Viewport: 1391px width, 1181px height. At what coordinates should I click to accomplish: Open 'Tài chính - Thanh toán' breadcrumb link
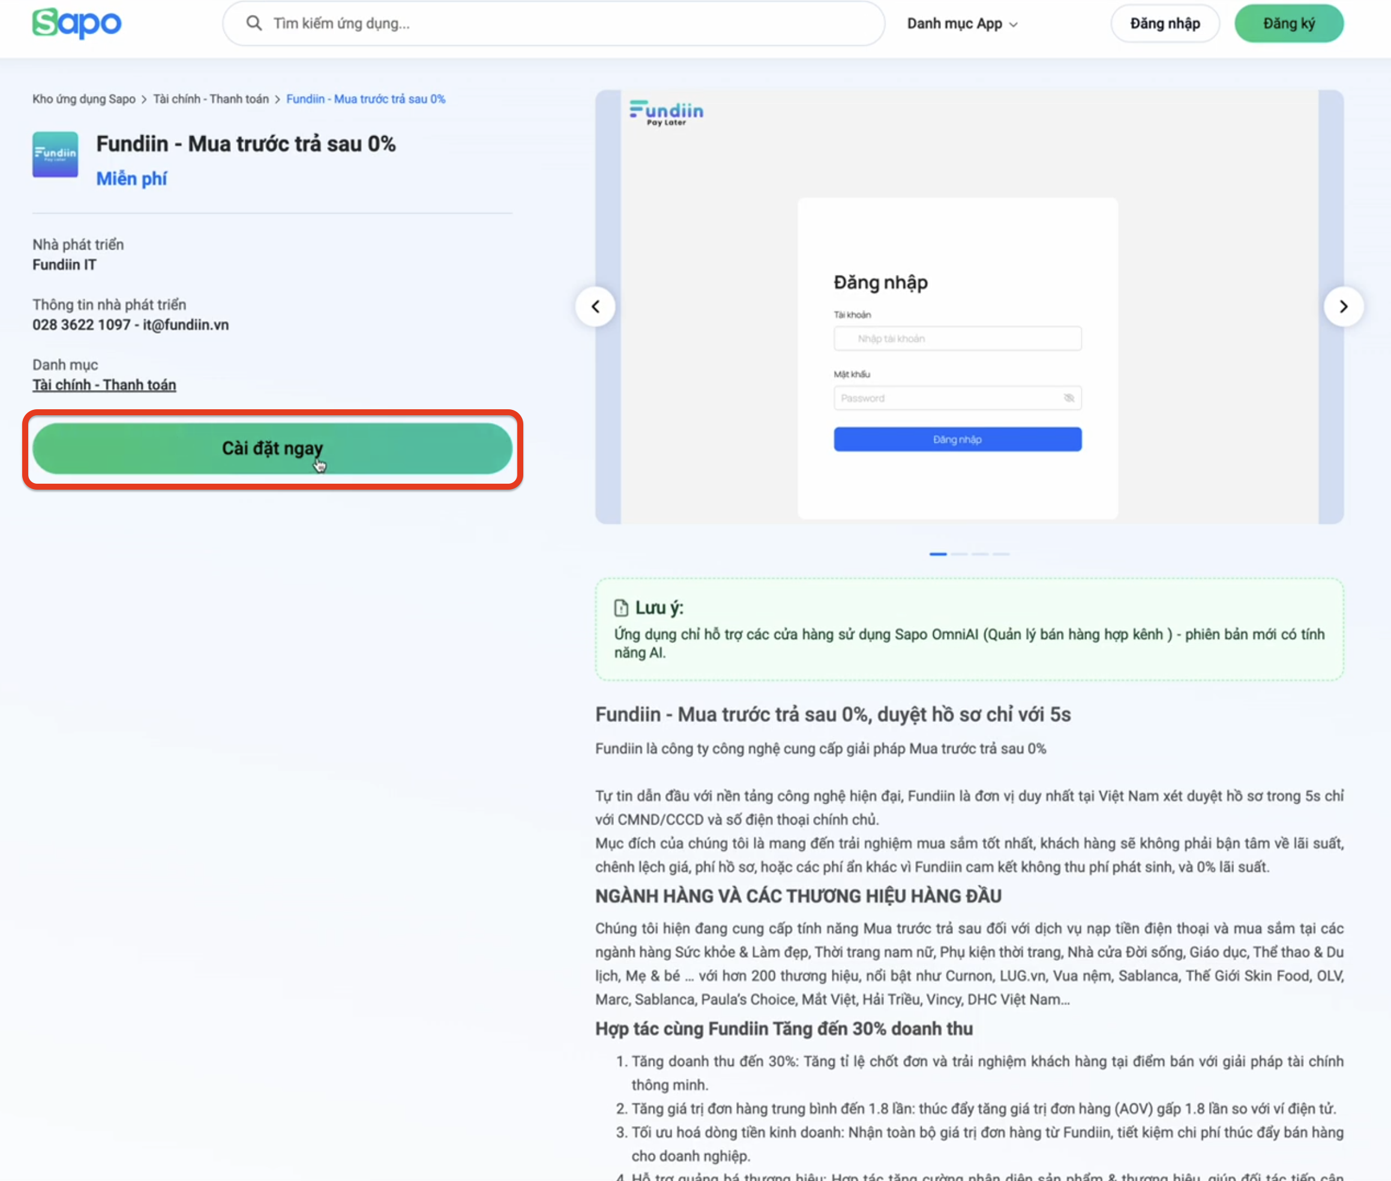pyautogui.click(x=211, y=99)
